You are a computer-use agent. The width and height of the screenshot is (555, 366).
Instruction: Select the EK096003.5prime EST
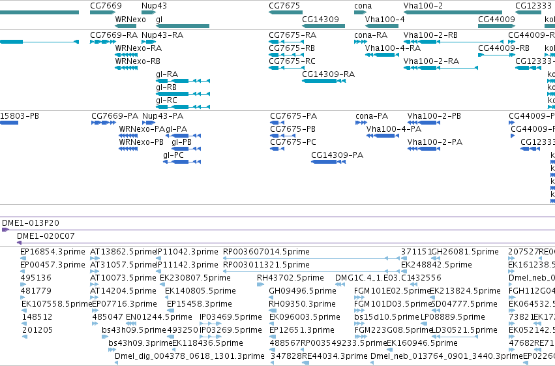coord(273,324)
